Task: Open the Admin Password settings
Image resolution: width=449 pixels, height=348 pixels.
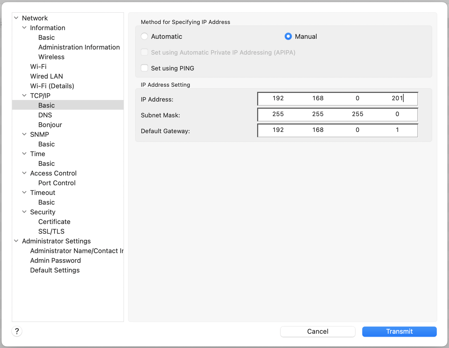Action: pyautogui.click(x=55, y=260)
